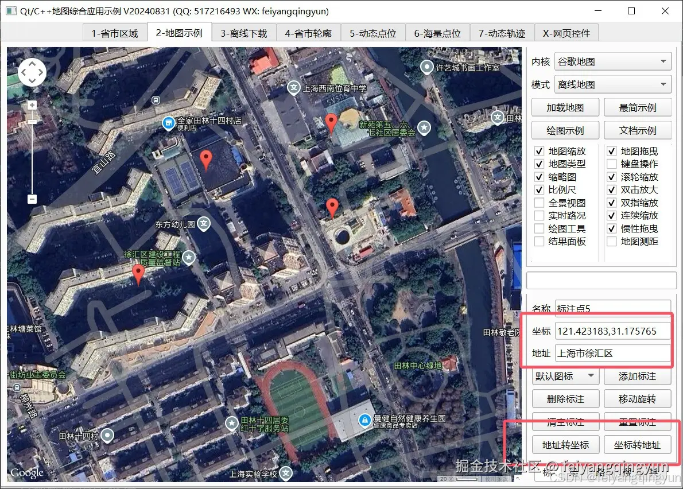Open the 模式 offline map dropdown
The height and width of the screenshot is (489, 683).
click(x=612, y=84)
